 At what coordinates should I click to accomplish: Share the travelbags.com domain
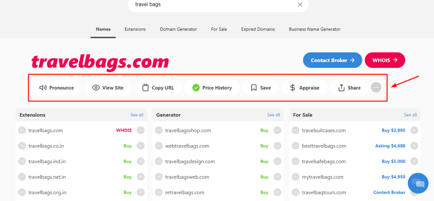point(349,88)
